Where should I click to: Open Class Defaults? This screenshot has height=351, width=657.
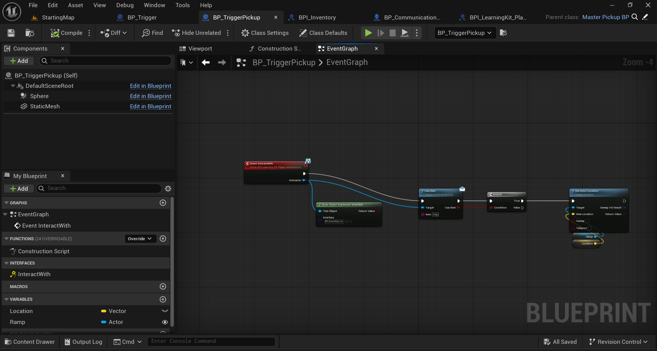(323, 33)
